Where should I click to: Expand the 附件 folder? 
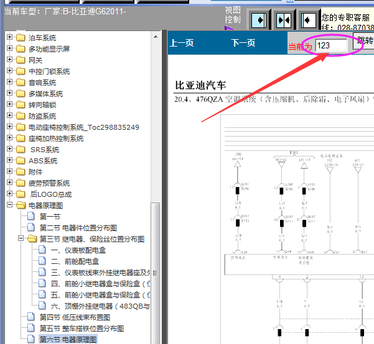(9, 171)
